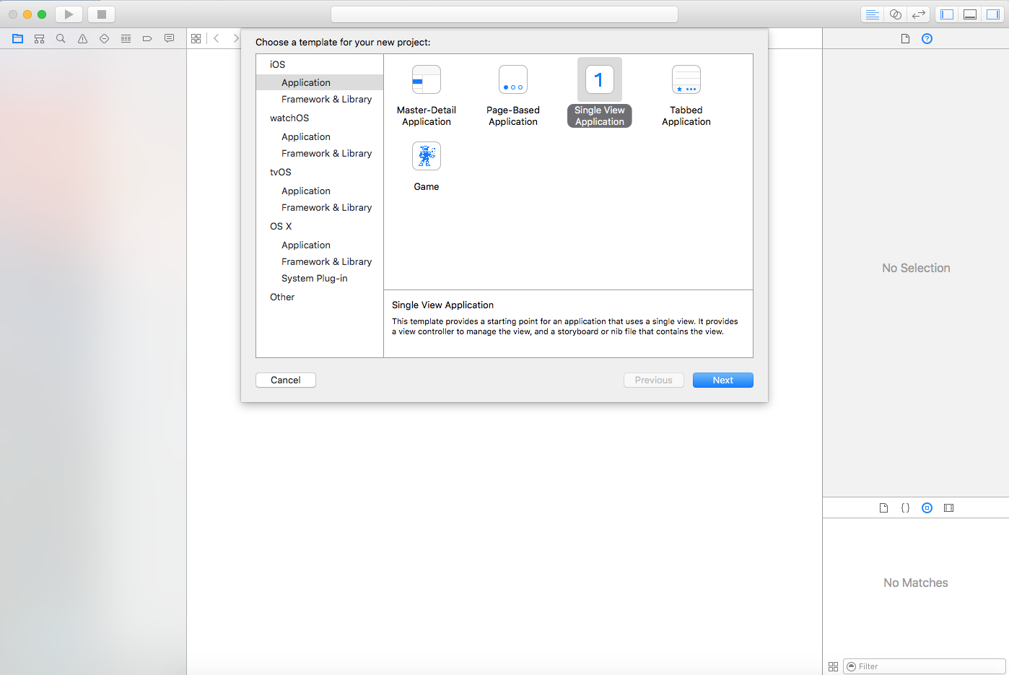Select the Assistant editor button
1009x675 pixels.
pos(895,14)
